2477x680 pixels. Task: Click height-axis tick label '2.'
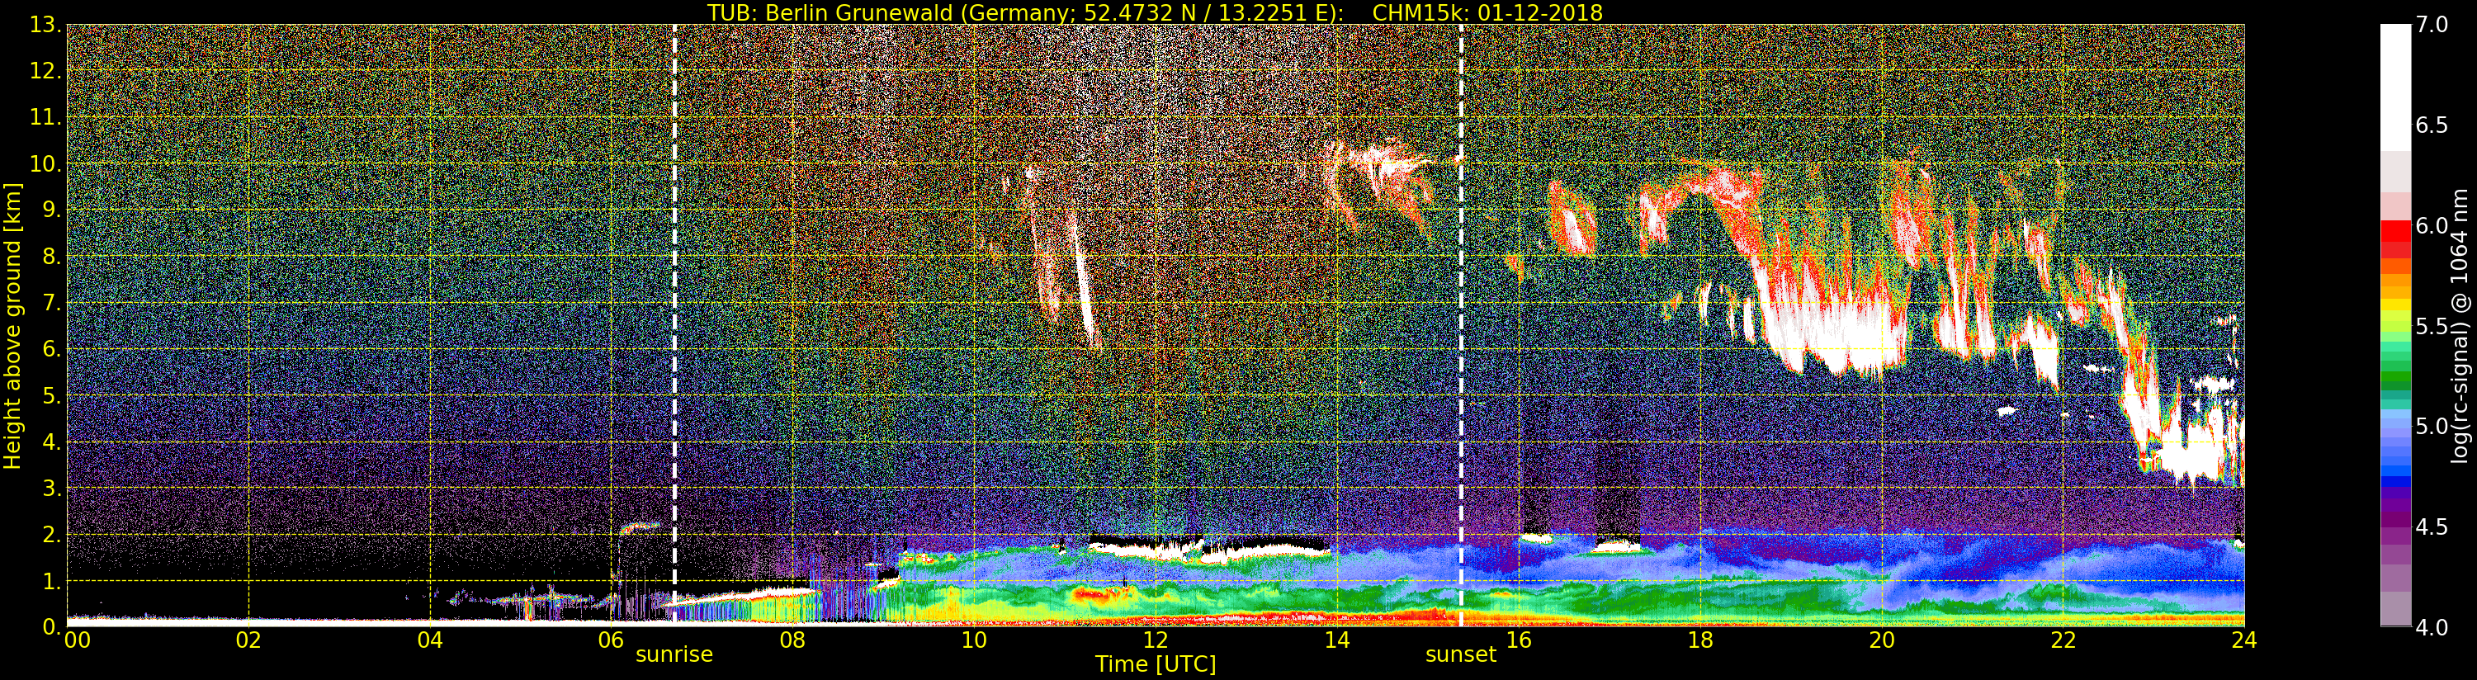point(51,534)
